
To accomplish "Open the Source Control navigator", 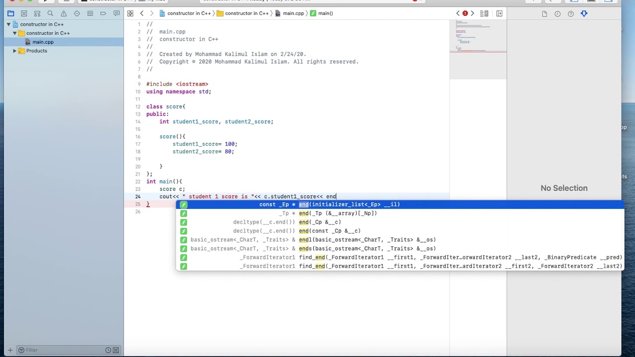I will coord(24,13).
